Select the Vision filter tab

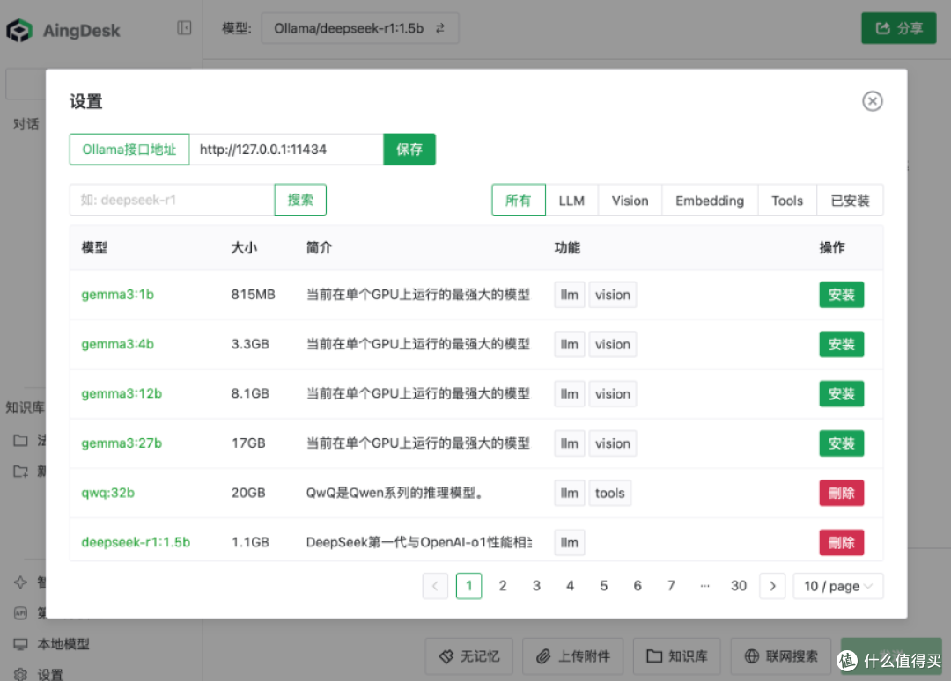coord(630,201)
